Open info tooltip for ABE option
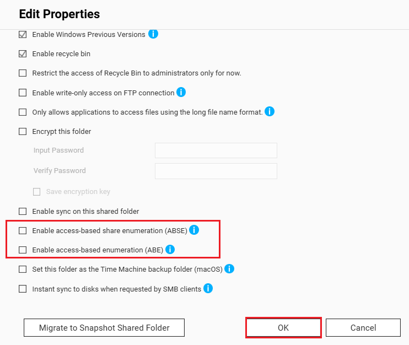This screenshot has height=345, width=409. [170, 250]
